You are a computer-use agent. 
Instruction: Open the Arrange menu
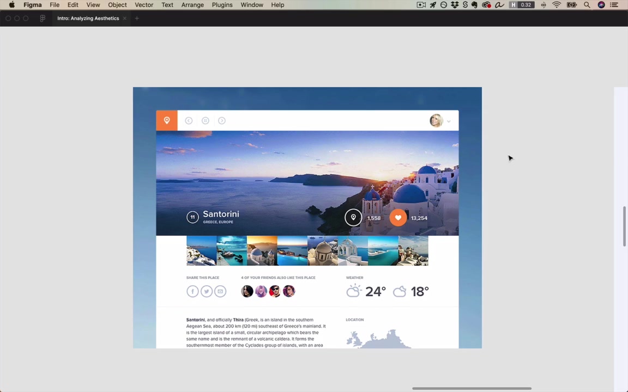192,5
